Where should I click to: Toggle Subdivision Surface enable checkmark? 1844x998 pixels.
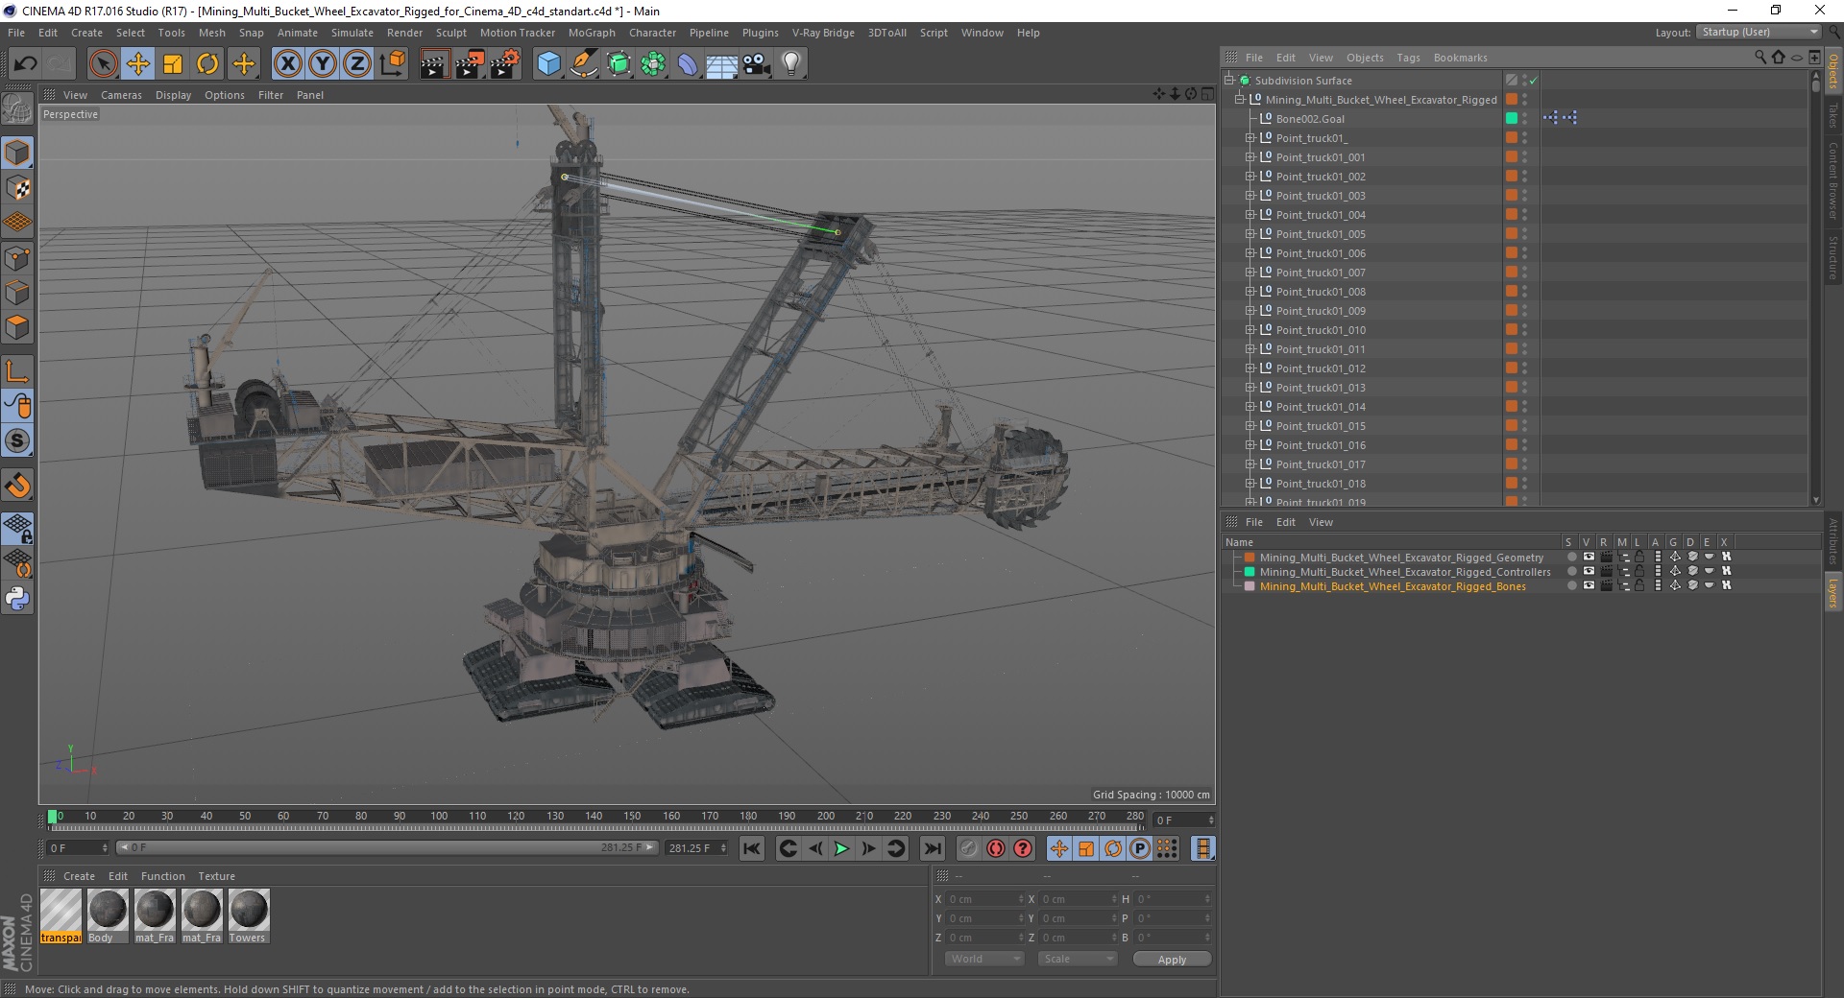[1534, 81]
